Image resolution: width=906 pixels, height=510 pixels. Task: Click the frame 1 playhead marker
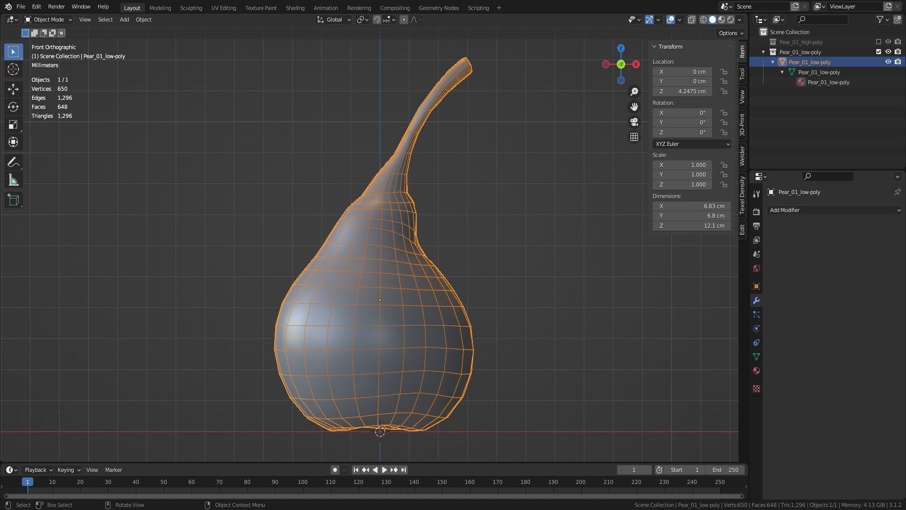(27, 482)
